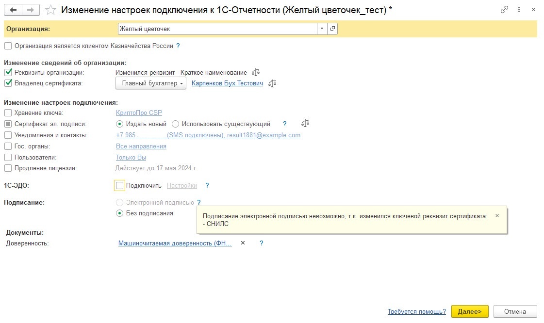Uncheck Реквизиты организации checkbox

[x=8, y=72]
